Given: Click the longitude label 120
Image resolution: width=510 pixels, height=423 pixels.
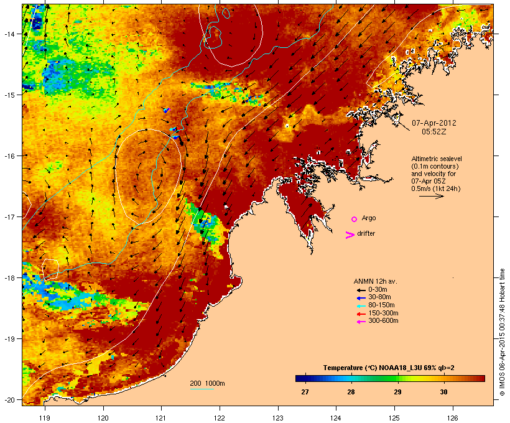Looking at the screenshot, I should [103, 418].
